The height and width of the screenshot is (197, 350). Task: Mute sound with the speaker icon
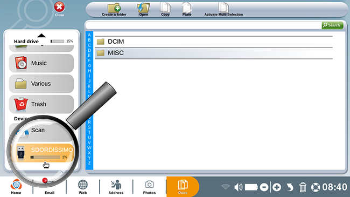pyautogui.click(x=238, y=187)
